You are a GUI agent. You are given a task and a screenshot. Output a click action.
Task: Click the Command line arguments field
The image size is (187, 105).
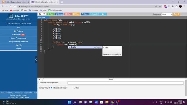click(x=125, y=83)
